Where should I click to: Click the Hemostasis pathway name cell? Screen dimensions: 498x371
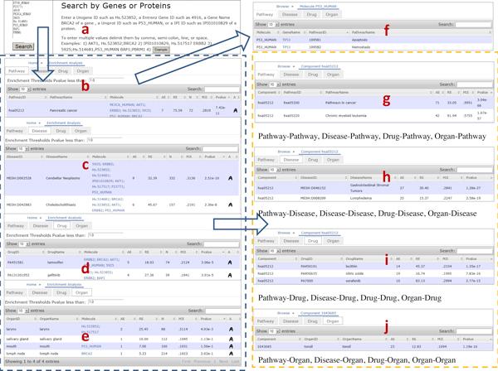(x=361, y=47)
